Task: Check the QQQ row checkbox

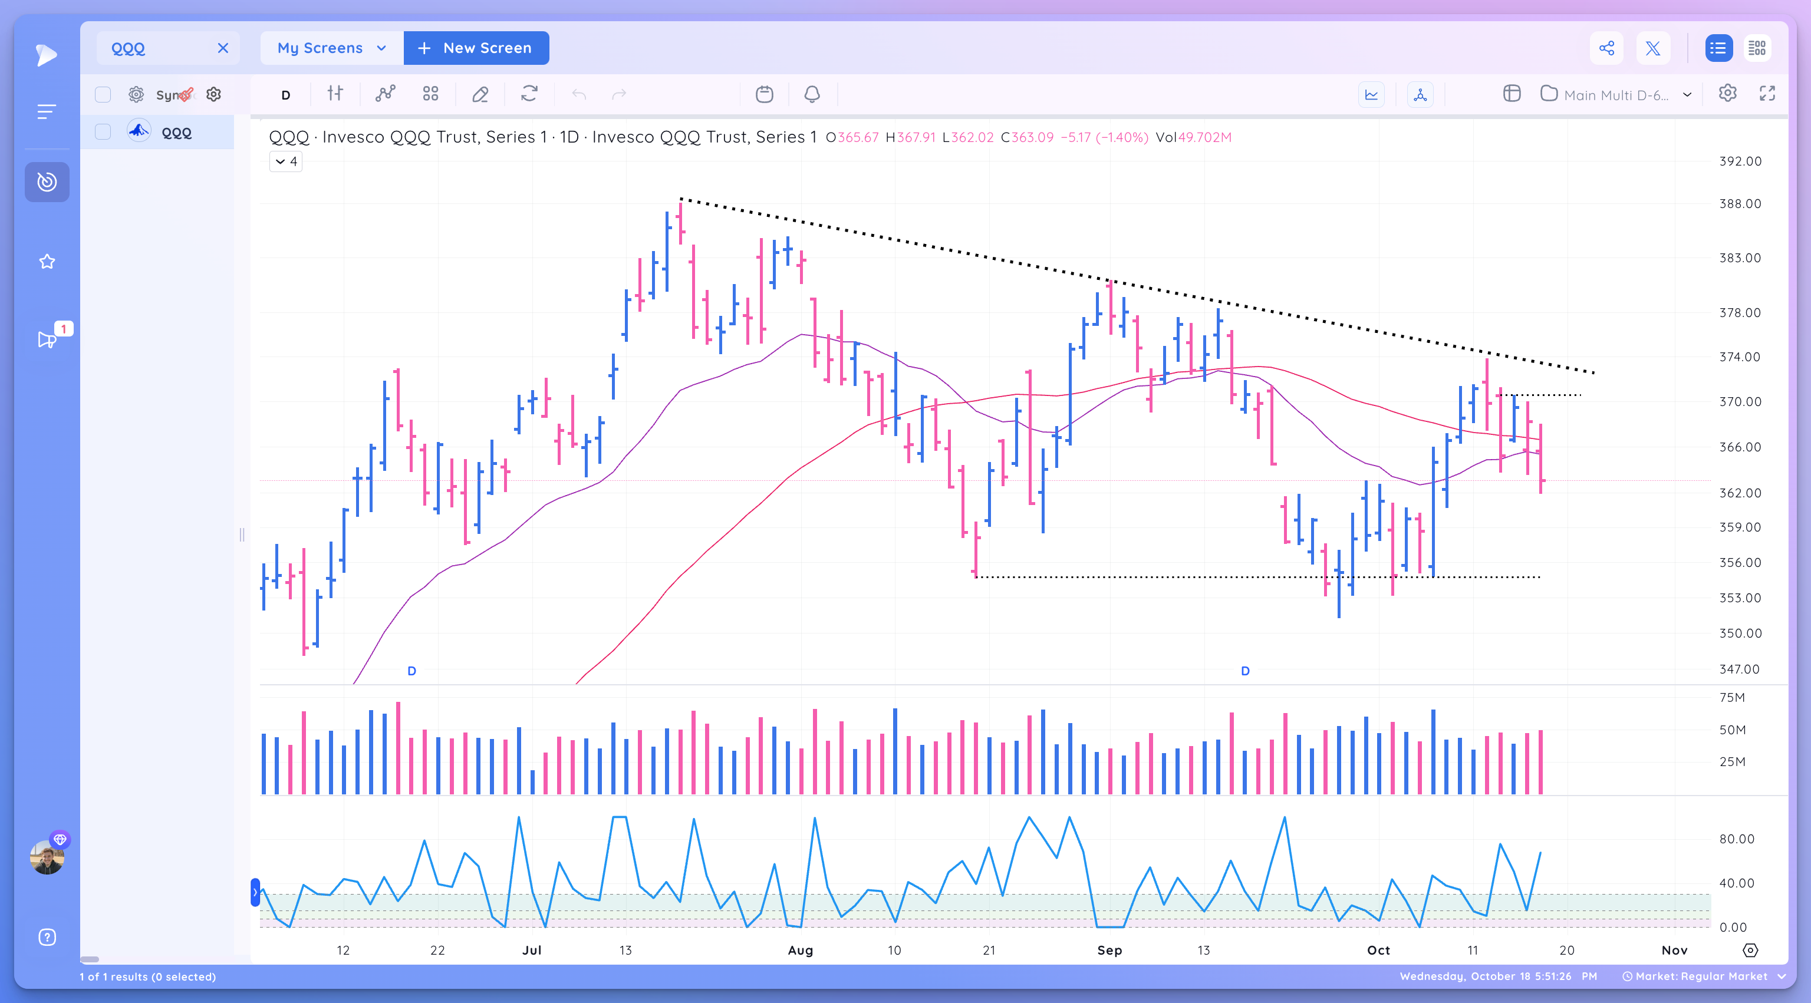Action: [x=103, y=131]
